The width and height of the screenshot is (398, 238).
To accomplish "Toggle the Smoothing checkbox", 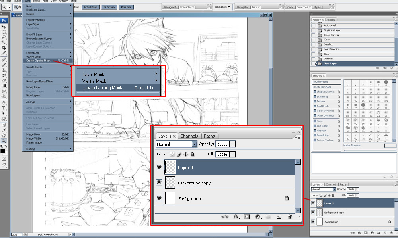I will tap(315, 136).
